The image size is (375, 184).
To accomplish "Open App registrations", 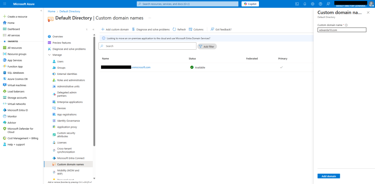I will 67,114.
